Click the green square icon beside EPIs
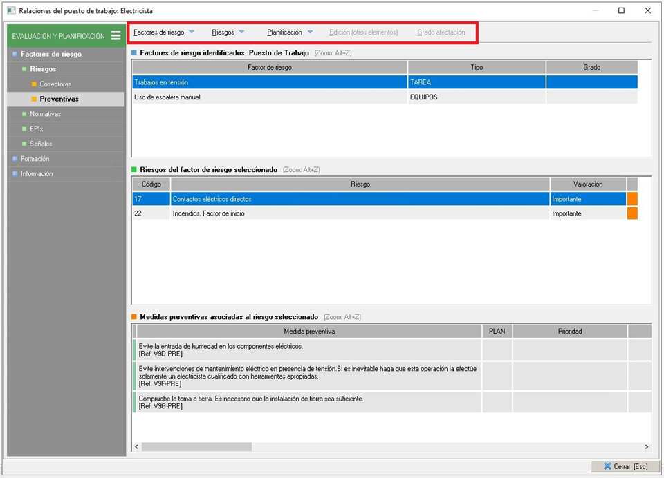664x478 pixels. tap(24, 129)
